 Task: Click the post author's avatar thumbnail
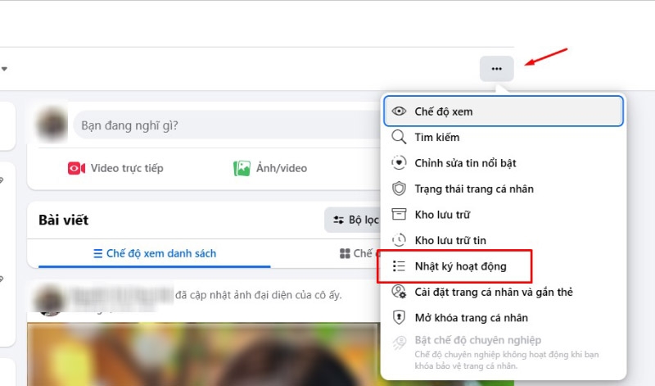49,300
